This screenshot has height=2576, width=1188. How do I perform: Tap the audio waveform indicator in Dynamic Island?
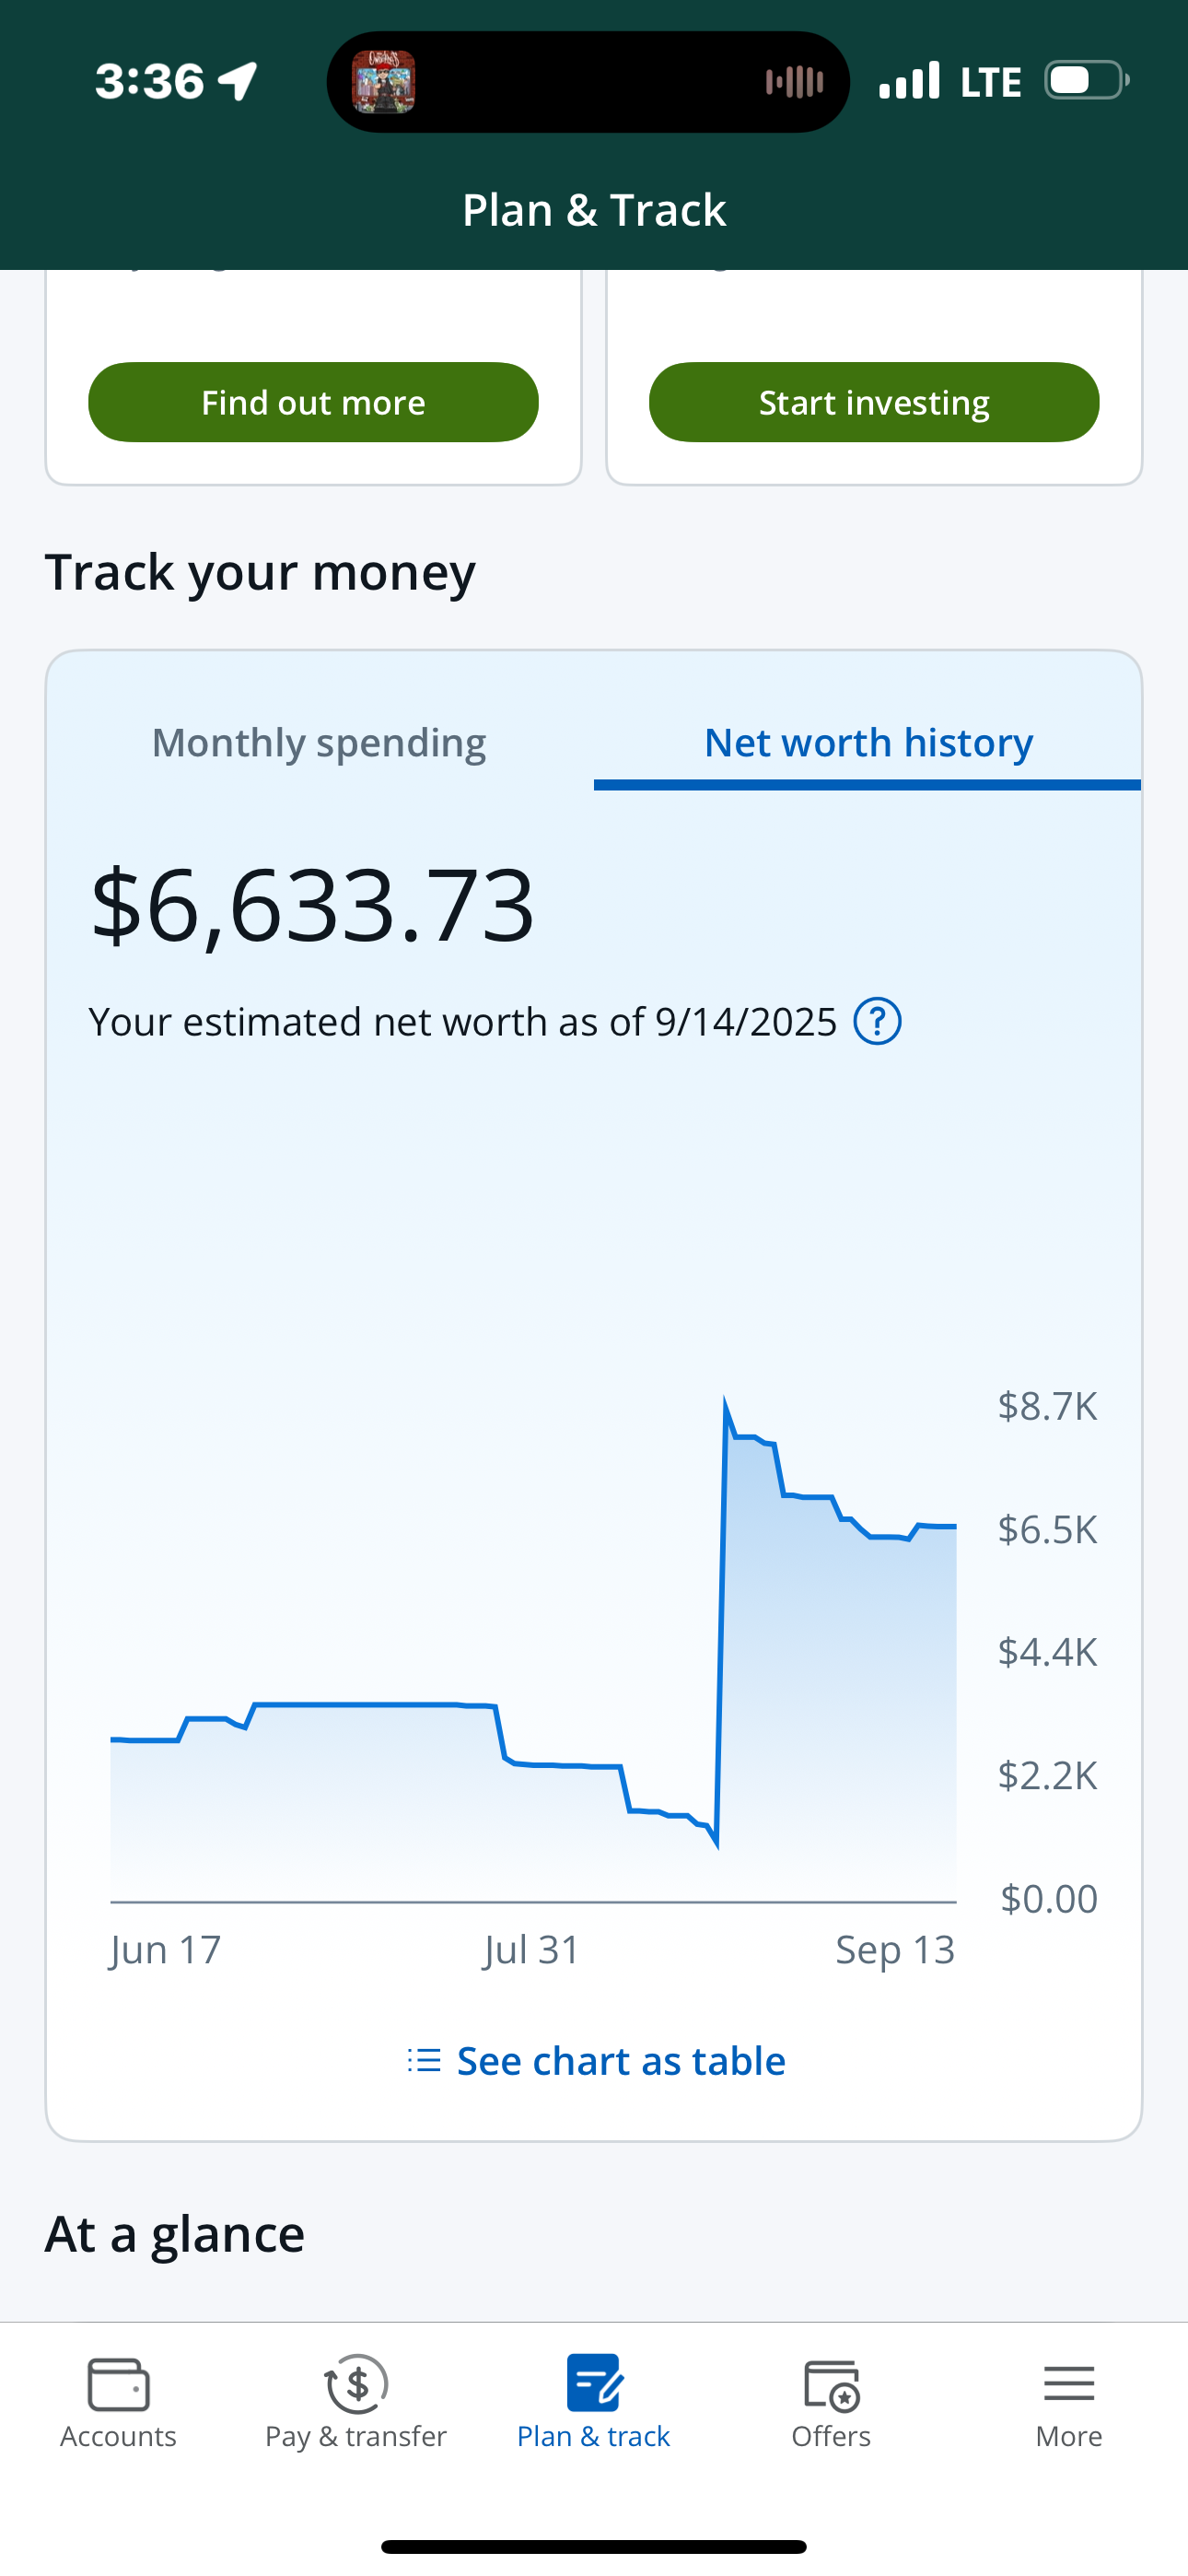click(x=794, y=82)
